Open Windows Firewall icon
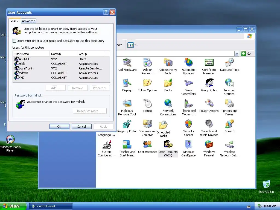The image size is (280, 210). point(209,148)
